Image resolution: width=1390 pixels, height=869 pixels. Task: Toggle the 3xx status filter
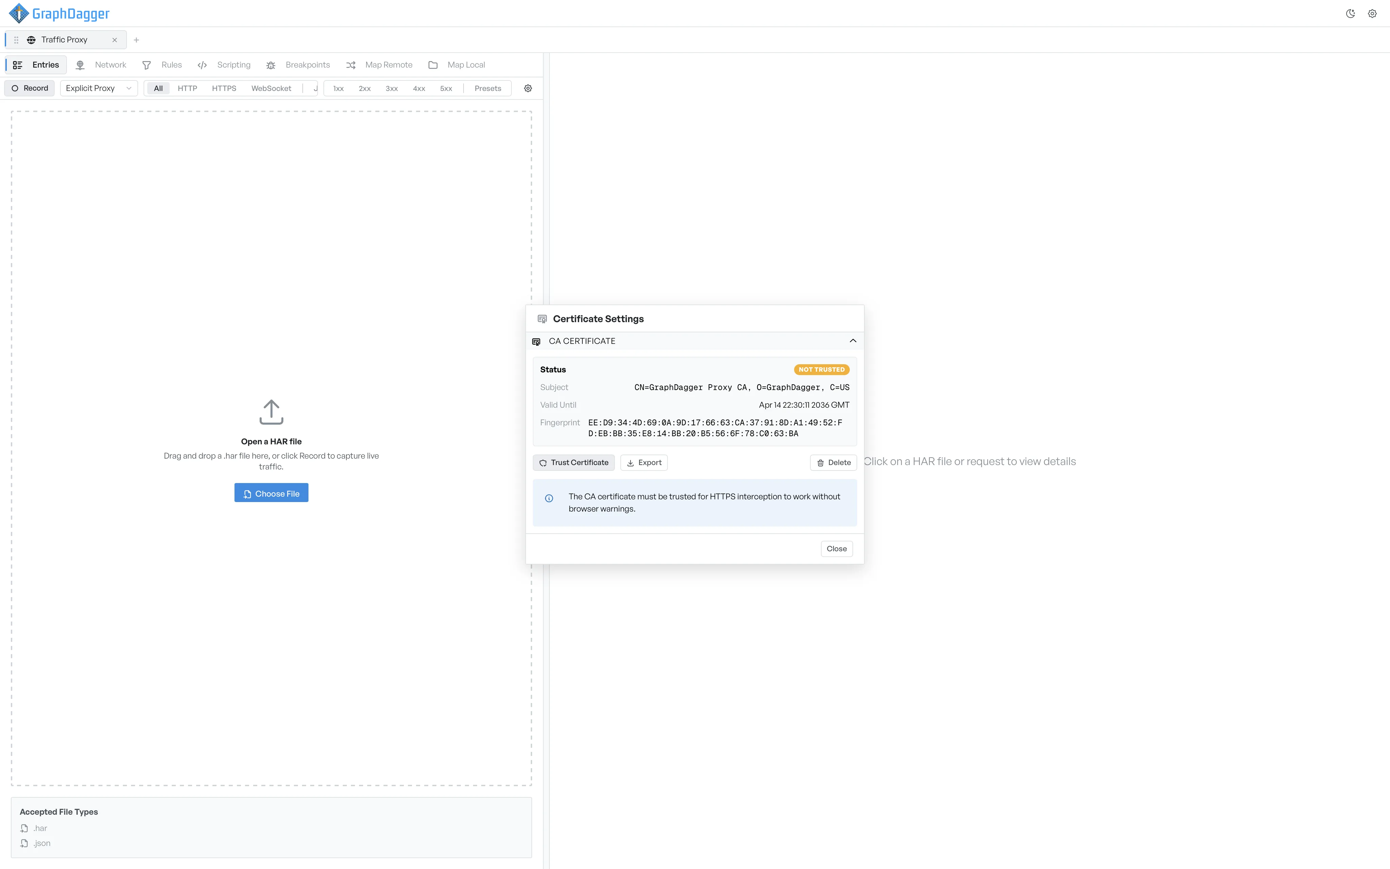pos(392,88)
